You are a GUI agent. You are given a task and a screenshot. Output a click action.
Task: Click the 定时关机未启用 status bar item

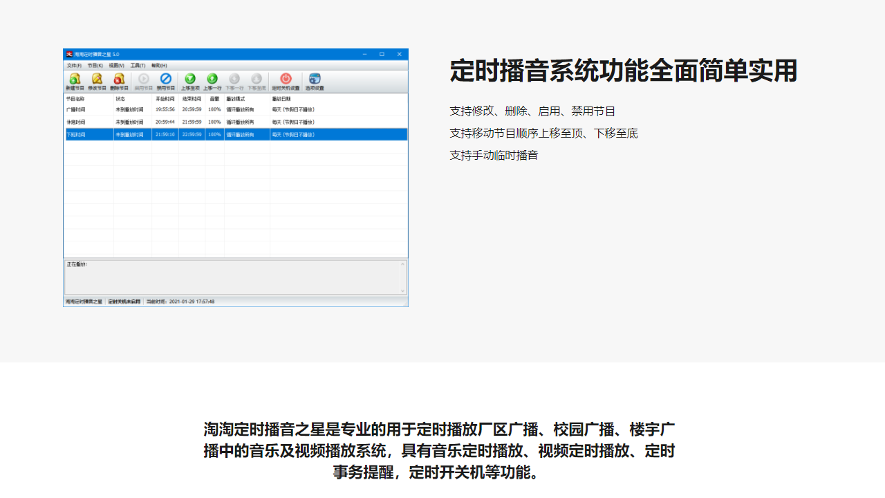[x=124, y=302]
